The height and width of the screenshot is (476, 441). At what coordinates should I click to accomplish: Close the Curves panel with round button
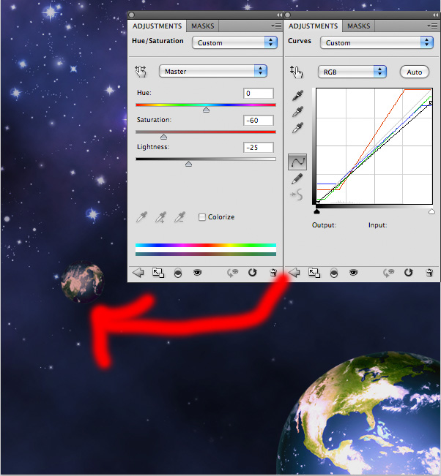288,15
